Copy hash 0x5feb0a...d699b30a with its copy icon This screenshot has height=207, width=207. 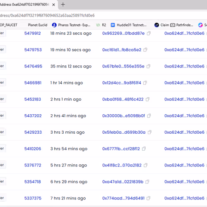(x=149, y=132)
